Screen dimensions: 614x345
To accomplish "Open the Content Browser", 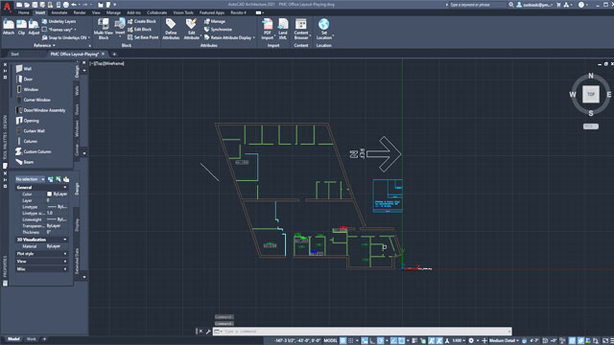I will (300, 29).
